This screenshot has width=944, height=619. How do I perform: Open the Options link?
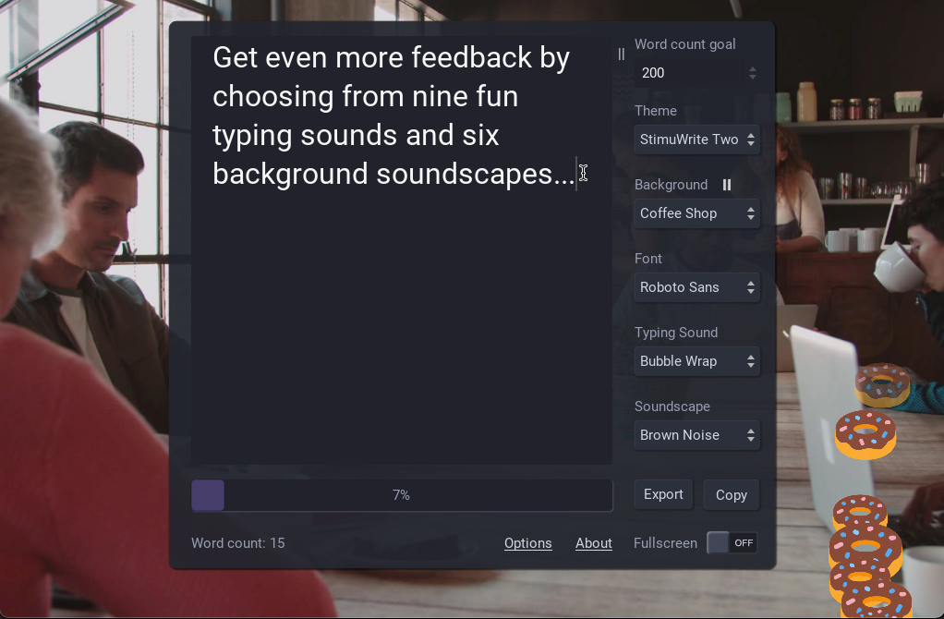pyautogui.click(x=528, y=543)
